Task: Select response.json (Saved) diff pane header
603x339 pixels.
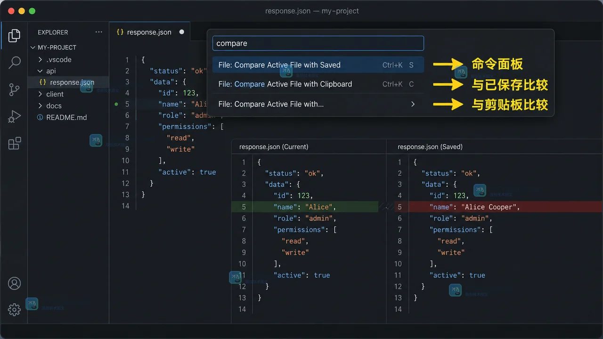Action: pos(430,147)
